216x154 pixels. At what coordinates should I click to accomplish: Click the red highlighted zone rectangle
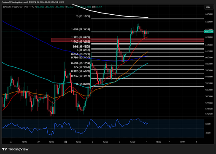127,40
